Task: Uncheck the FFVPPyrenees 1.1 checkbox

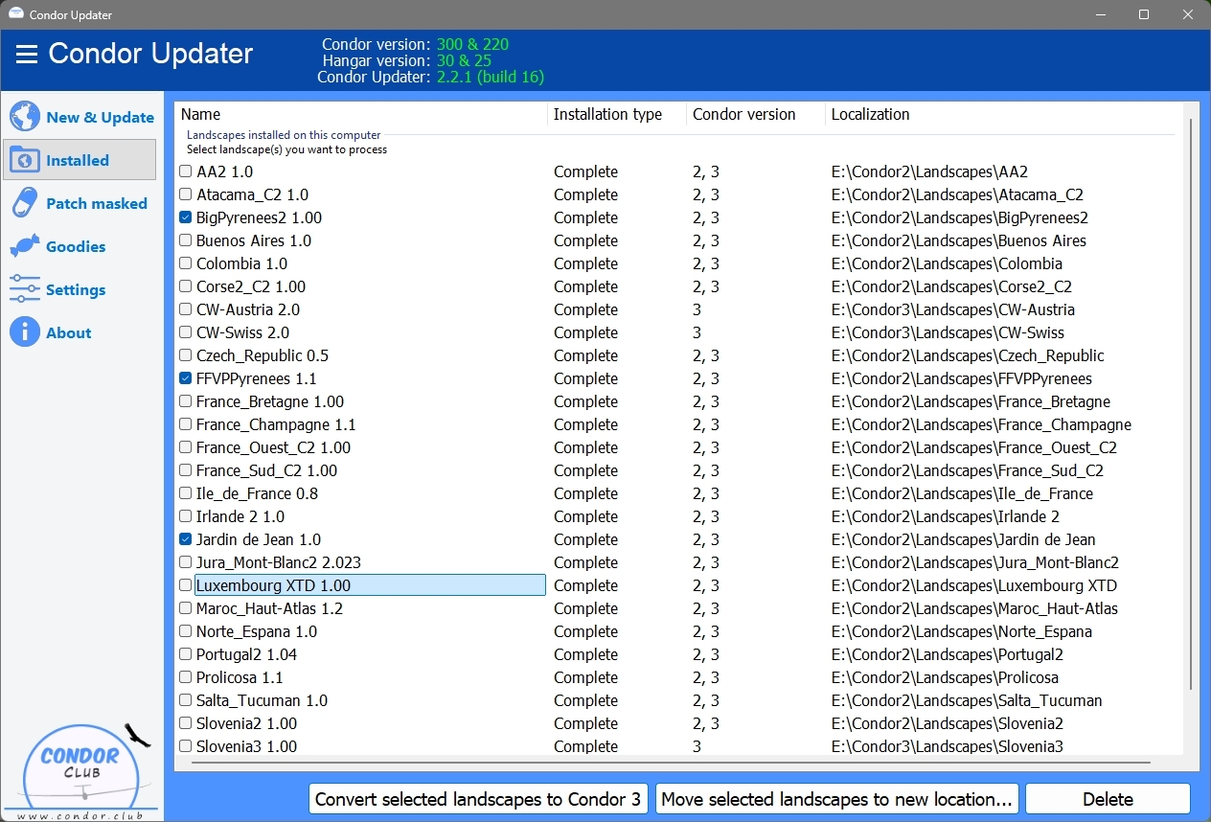Action: pyautogui.click(x=186, y=378)
